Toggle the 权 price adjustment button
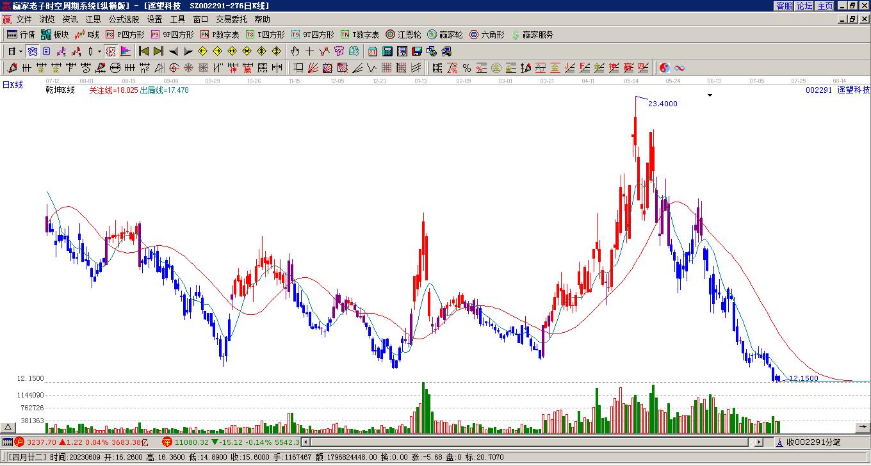 [111, 51]
